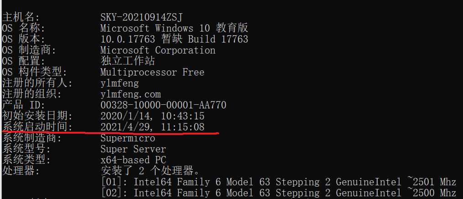Click processor [02] line with 2500 Mhz

279,193
